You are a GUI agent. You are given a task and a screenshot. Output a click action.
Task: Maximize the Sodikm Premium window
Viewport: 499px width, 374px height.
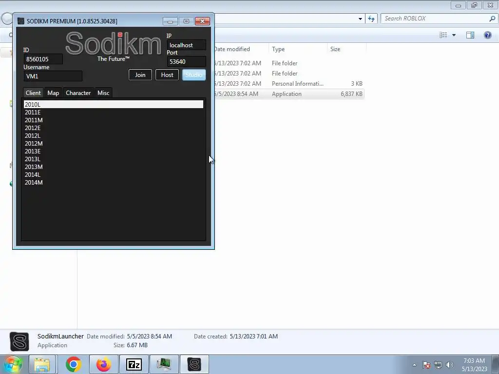click(x=186, y=21)
